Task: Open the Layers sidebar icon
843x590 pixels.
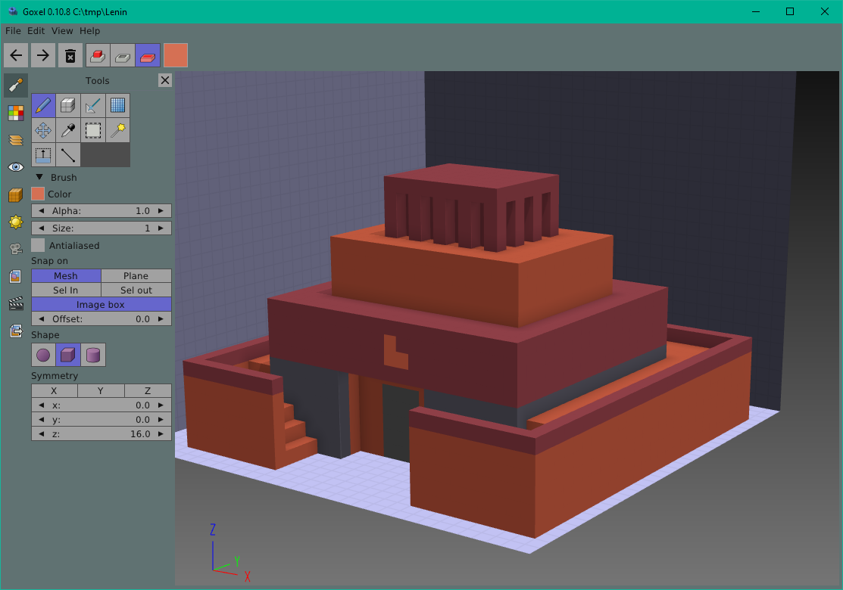Action: (x=16, y=141)
